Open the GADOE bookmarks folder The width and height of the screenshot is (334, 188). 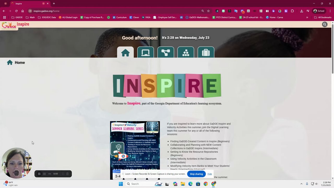pyautogui.click(x=17, y=17)
